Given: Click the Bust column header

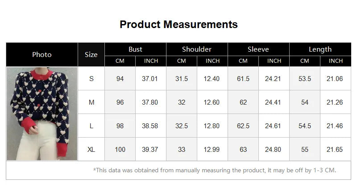Looking at the screenshot, I should click(135, 49).
